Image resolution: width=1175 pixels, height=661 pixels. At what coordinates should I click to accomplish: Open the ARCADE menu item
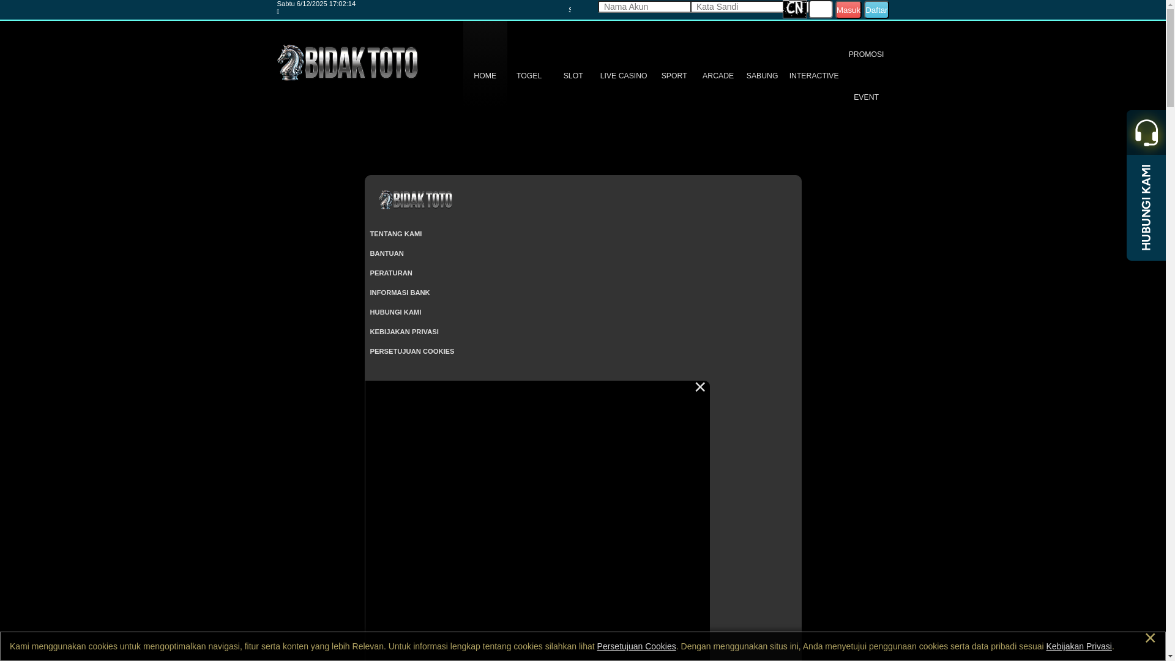click(718, 76)
